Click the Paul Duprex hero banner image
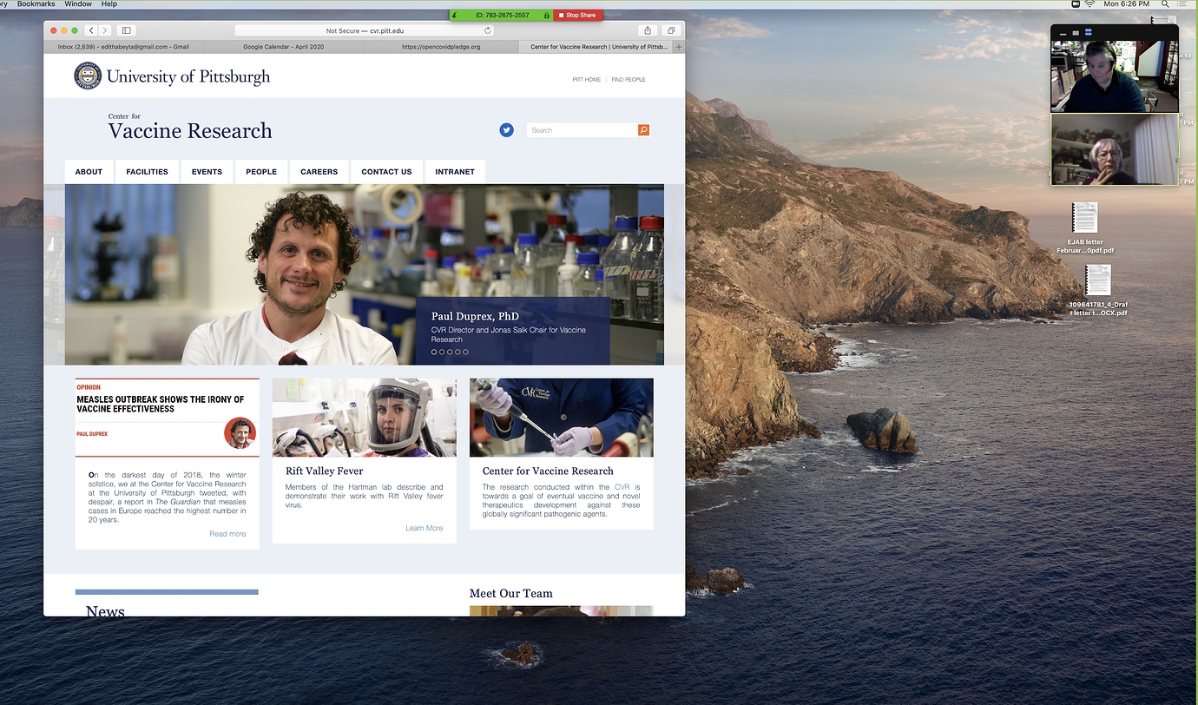 coord(365,274)
